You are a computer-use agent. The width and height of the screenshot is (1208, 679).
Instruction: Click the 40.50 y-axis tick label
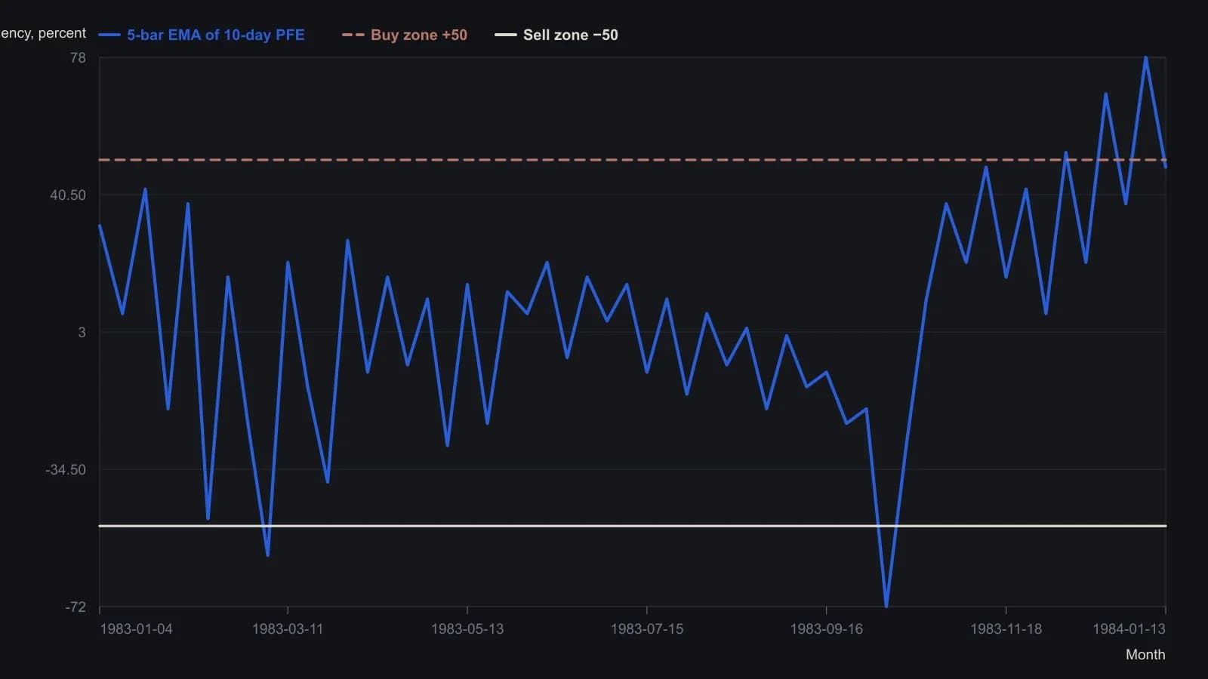[x=68, y=195]
